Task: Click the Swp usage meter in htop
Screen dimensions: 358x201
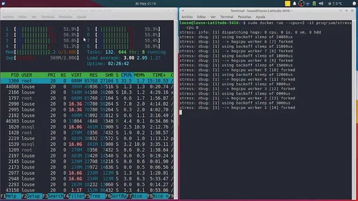Action: pos(43,58)
